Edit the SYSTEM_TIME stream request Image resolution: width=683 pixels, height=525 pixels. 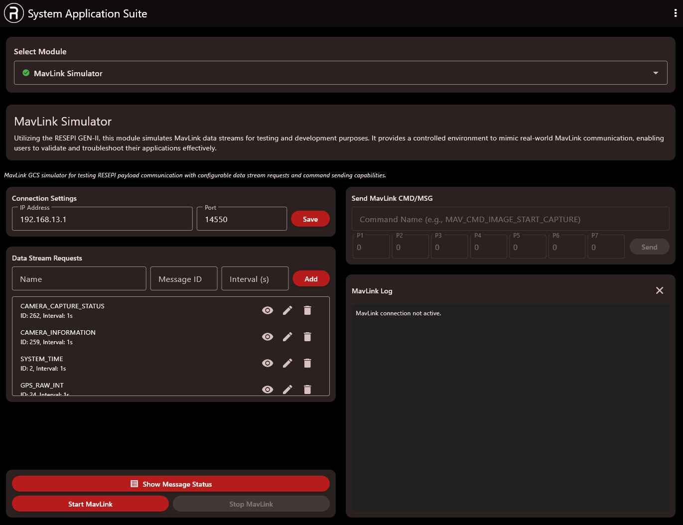tap(287, 363)
